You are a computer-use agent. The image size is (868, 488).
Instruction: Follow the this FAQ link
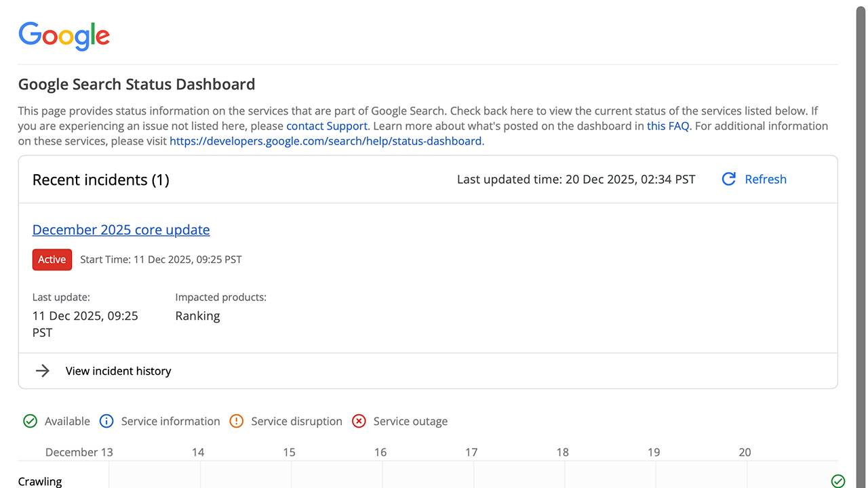point(668,126)
